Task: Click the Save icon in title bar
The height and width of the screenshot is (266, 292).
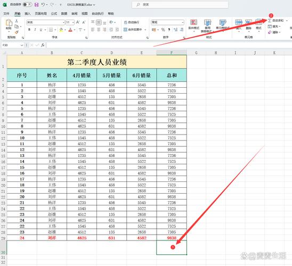Action: click(x=37, y=5)
